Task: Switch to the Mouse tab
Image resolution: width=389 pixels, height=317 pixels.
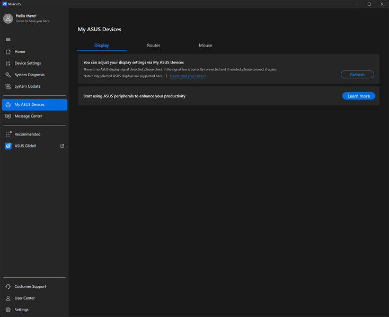Action: pos(206,46)
